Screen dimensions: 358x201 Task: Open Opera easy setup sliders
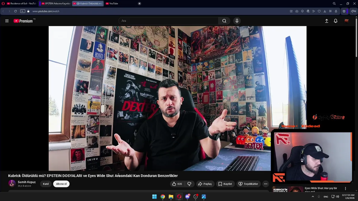(x=330, y=11)
